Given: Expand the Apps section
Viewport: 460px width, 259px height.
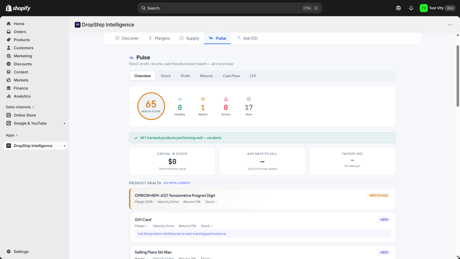Looking at the screenshot, I should click(12, 135).
